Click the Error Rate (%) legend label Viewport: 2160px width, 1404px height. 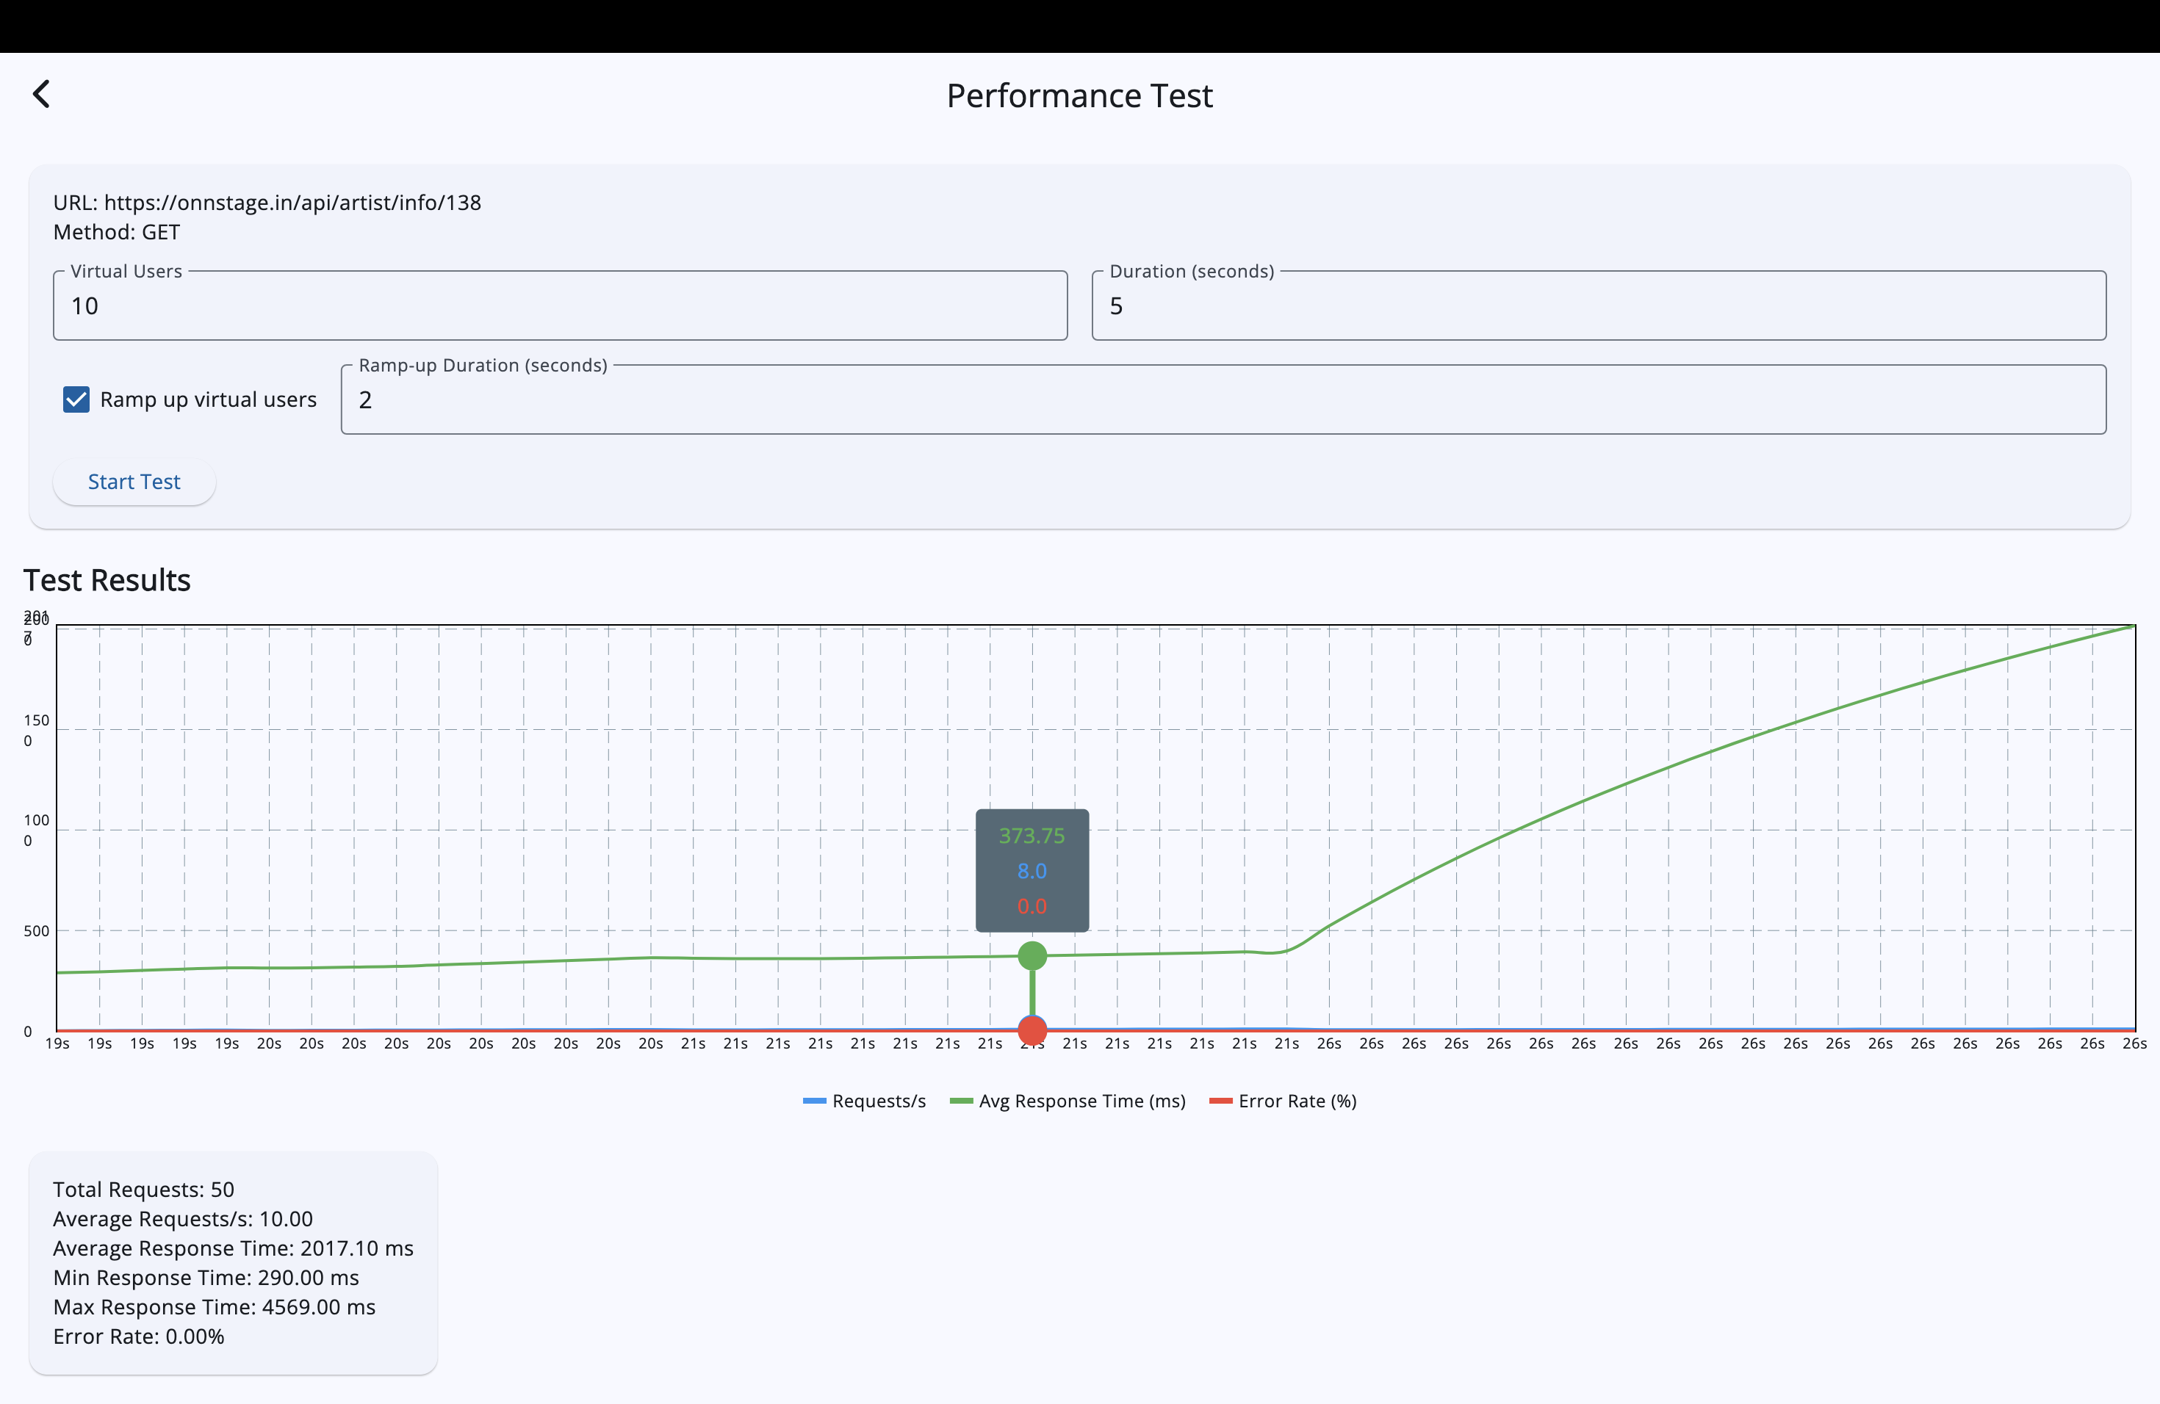point(1297,1101)
